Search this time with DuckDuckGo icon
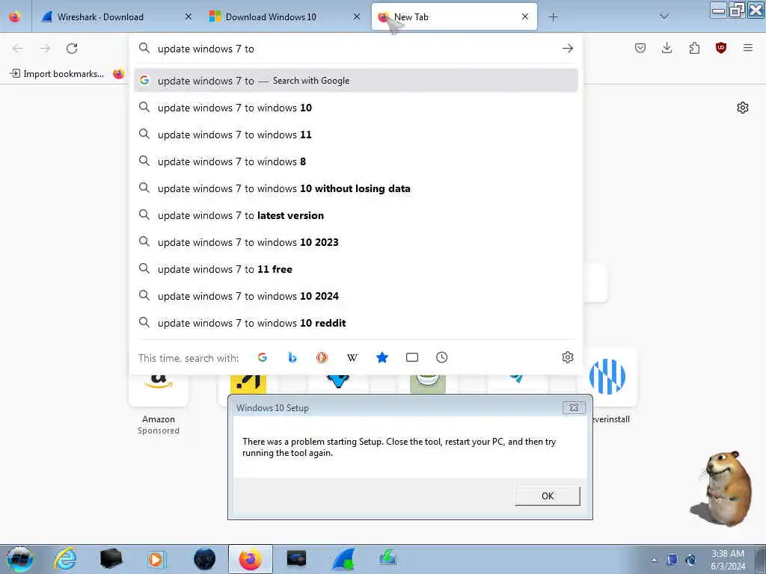The width and height of the screenshot is (766, 574). [322, 357]
